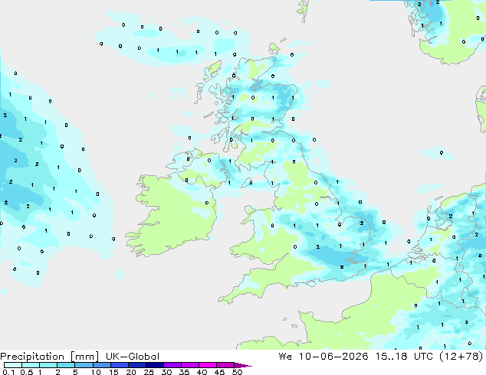Click the '30' legend scale value
Viewport: 486px width, 375px height.
[x=166, y=372]
